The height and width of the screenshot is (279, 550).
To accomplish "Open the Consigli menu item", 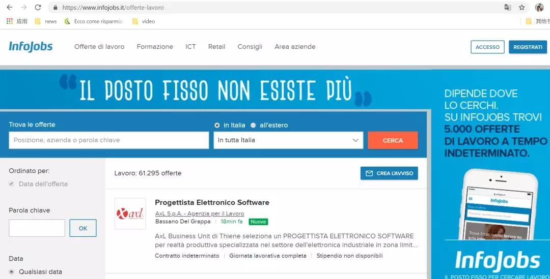I will 250,47.
